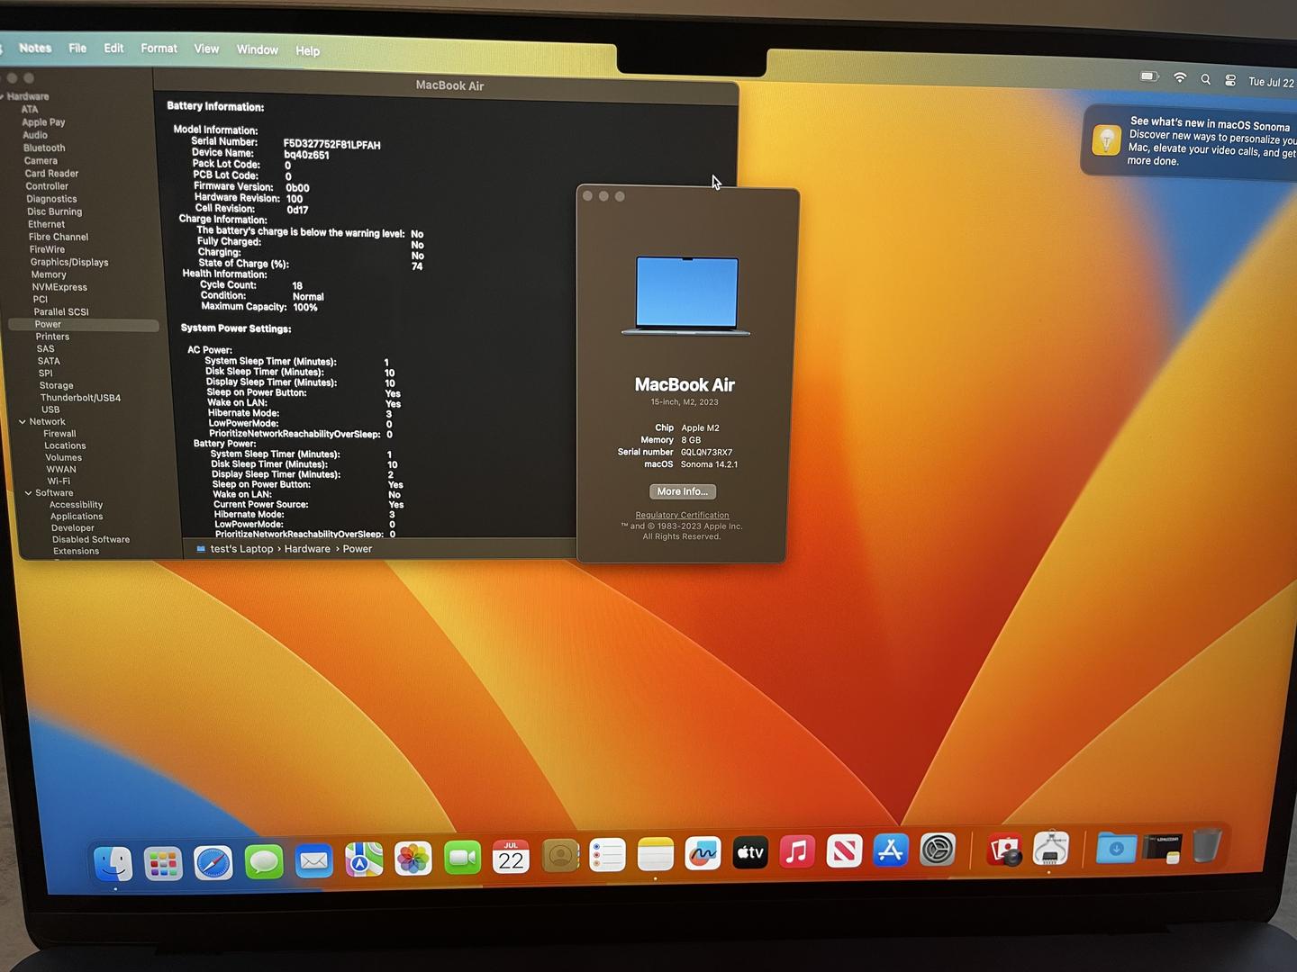Select Firewall under Network

click(x=59, y=434)
